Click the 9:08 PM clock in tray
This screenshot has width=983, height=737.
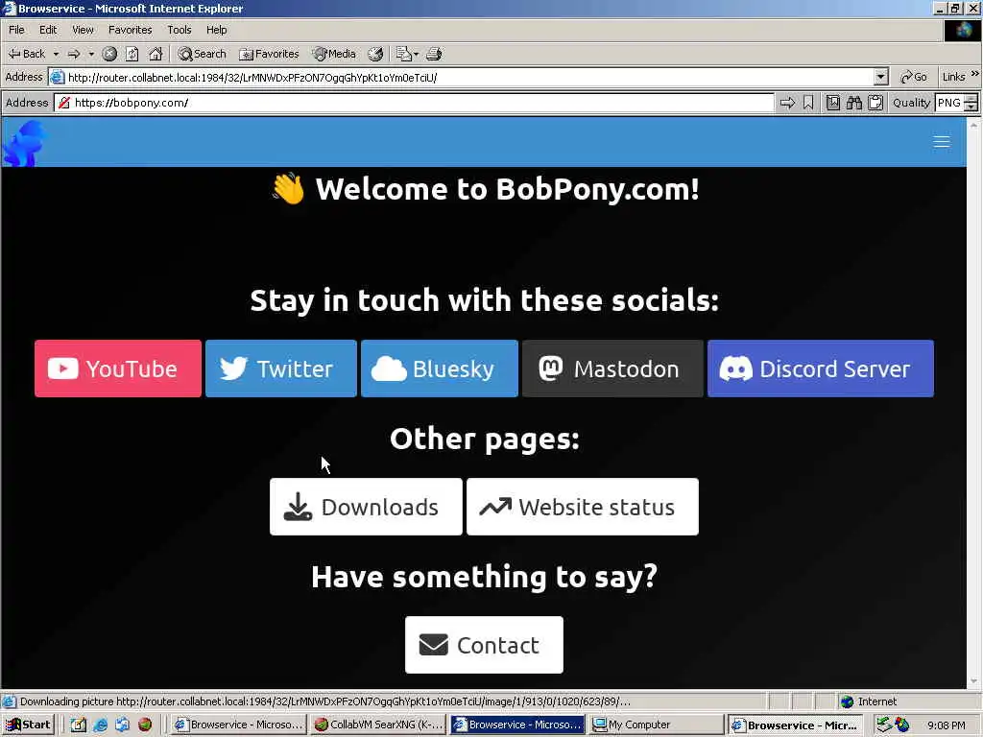(x=946, y=725)
